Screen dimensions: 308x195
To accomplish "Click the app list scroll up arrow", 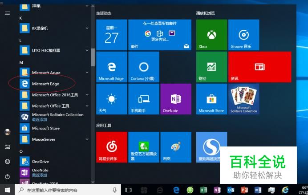I will (93, 6).
